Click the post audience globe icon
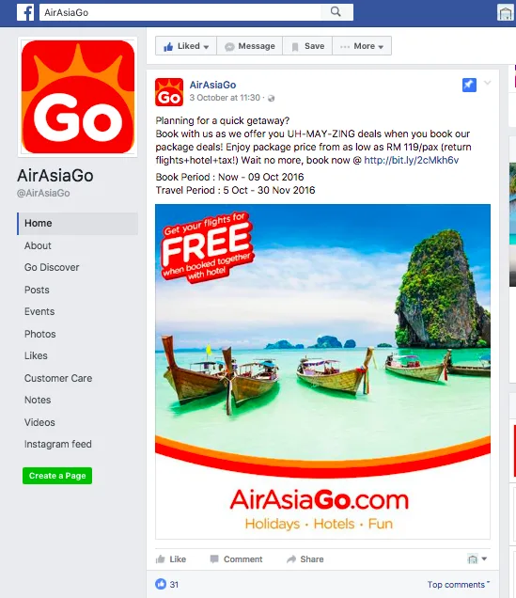Screen dimensions: 516x598 pyautogui.click(x=271, y=98)
